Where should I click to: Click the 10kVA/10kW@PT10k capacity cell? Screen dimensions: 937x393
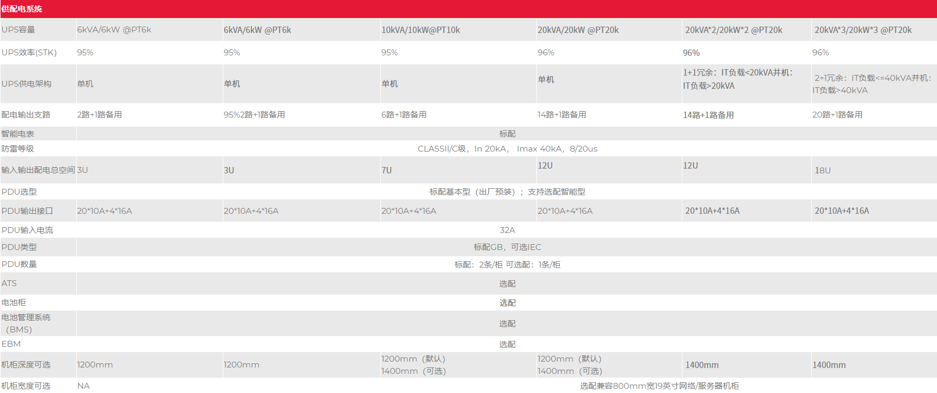[420, 30]
